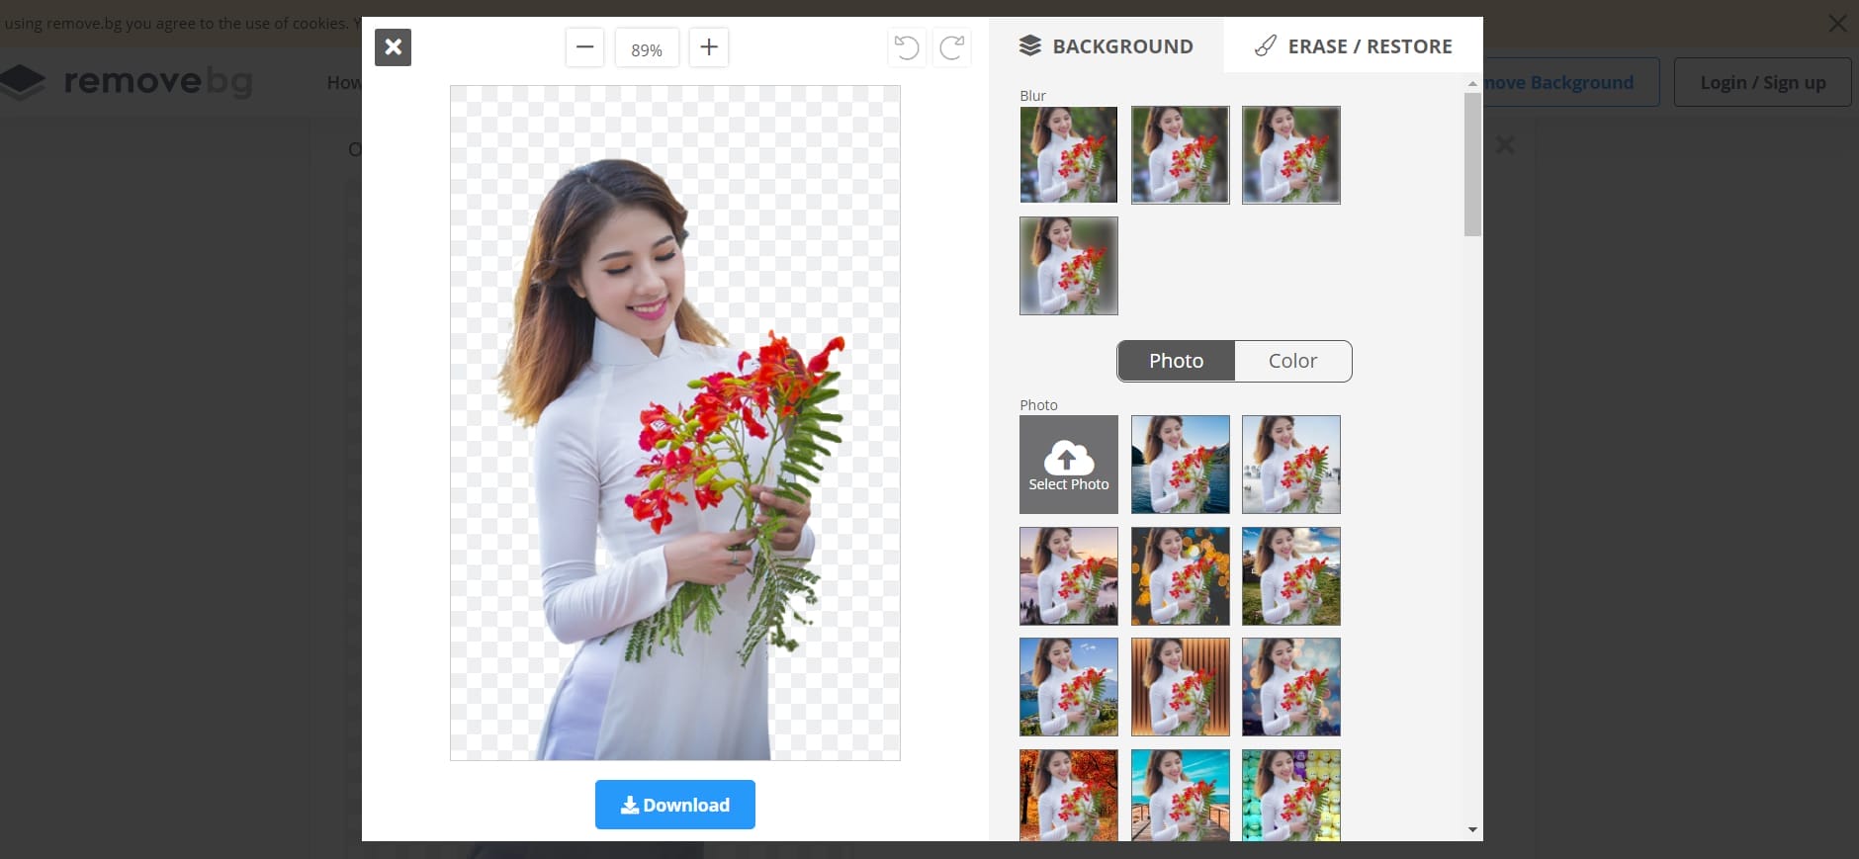Click the zoom out minus icon
Viewport: 1859px width, 859px height.
(584, 47)
